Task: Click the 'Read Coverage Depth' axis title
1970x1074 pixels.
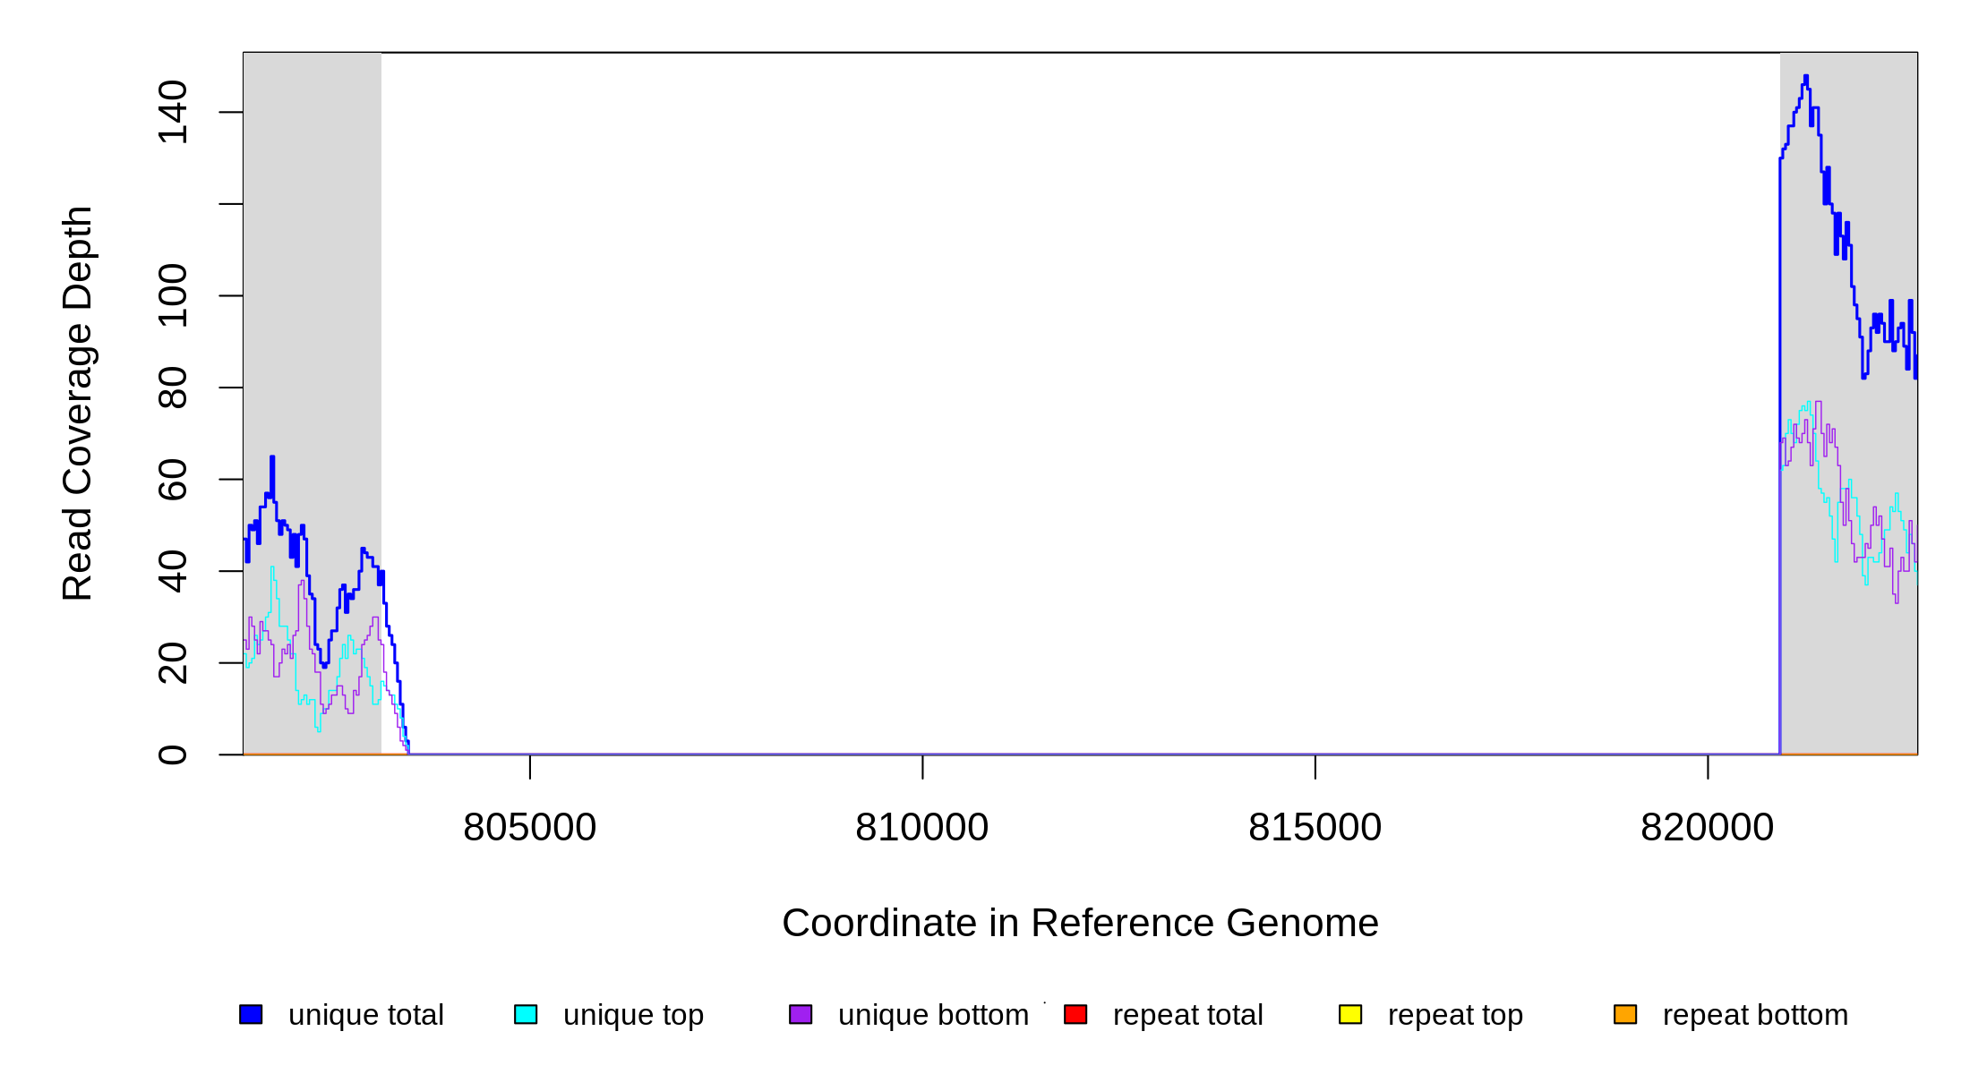Action: point(77,403)
